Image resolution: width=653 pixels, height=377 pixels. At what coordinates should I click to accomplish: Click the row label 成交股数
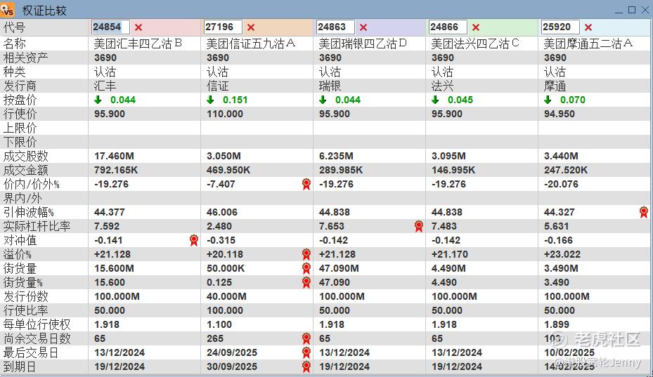point(26,156)
